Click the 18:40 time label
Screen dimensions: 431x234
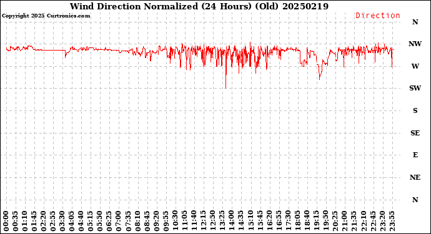pos(307,222)
